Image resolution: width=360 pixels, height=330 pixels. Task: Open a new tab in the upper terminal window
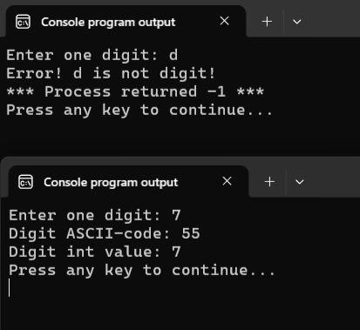coord(267,22)
